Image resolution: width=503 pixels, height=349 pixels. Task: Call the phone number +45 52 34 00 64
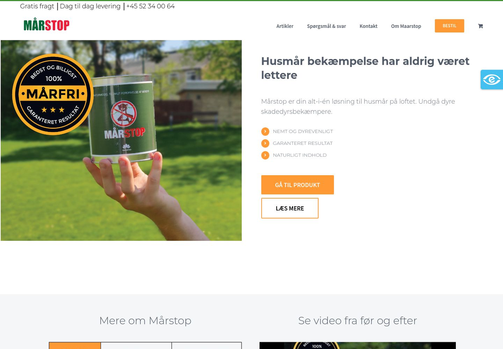[151, 6]
